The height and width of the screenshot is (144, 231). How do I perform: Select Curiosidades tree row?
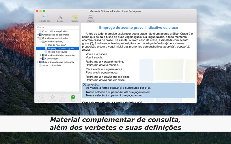(52, 58)
